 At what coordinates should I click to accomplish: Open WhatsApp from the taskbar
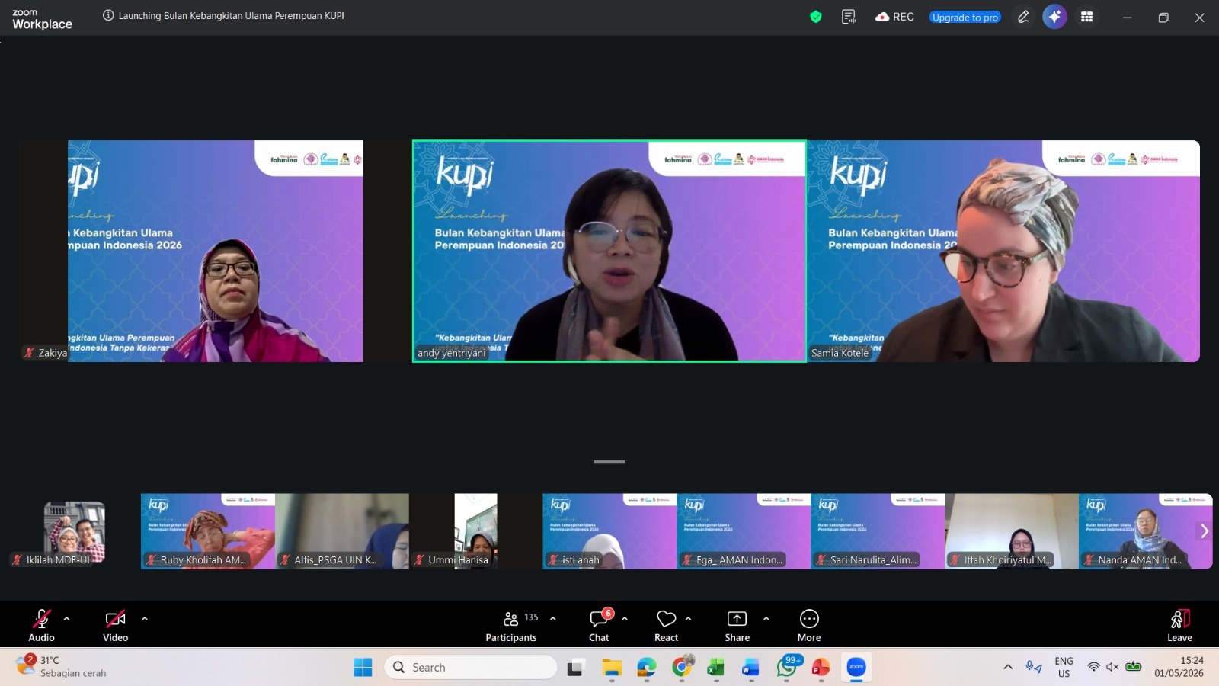point(787,668)
